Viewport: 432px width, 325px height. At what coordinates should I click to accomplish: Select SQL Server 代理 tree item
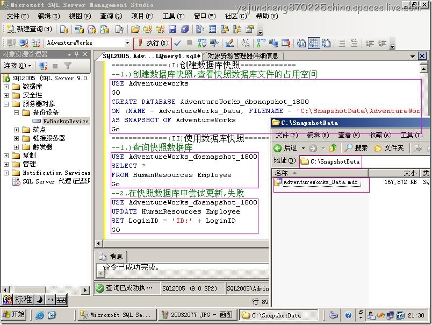click(56, 181)
